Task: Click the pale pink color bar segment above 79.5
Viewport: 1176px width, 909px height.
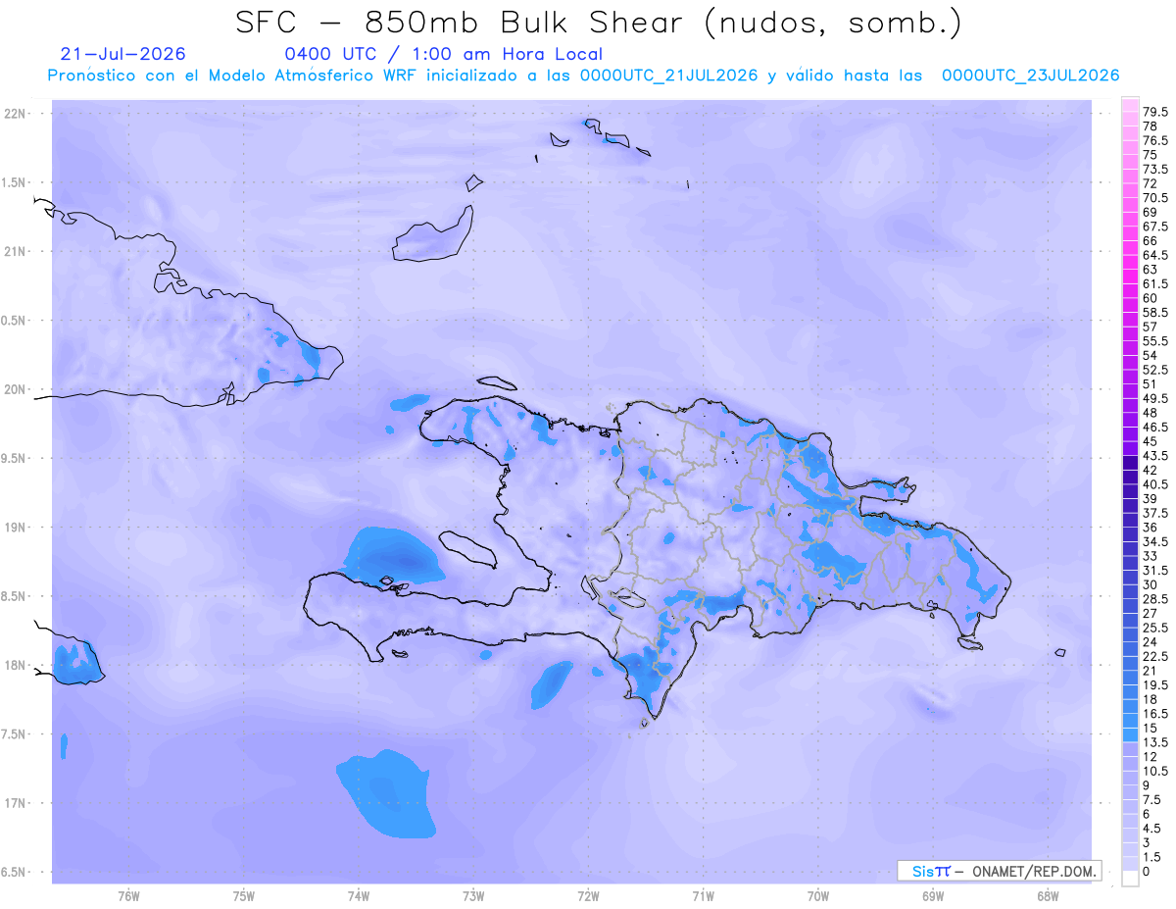Action: (x=1130, y=105)
